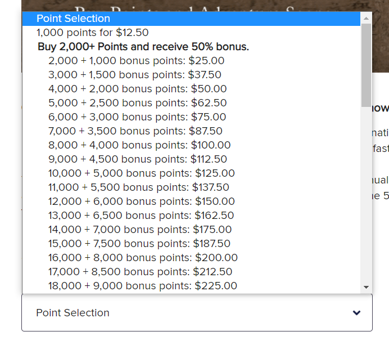
Task: Select 1,000 points for $12.50 option
Action: click(92, 33)
